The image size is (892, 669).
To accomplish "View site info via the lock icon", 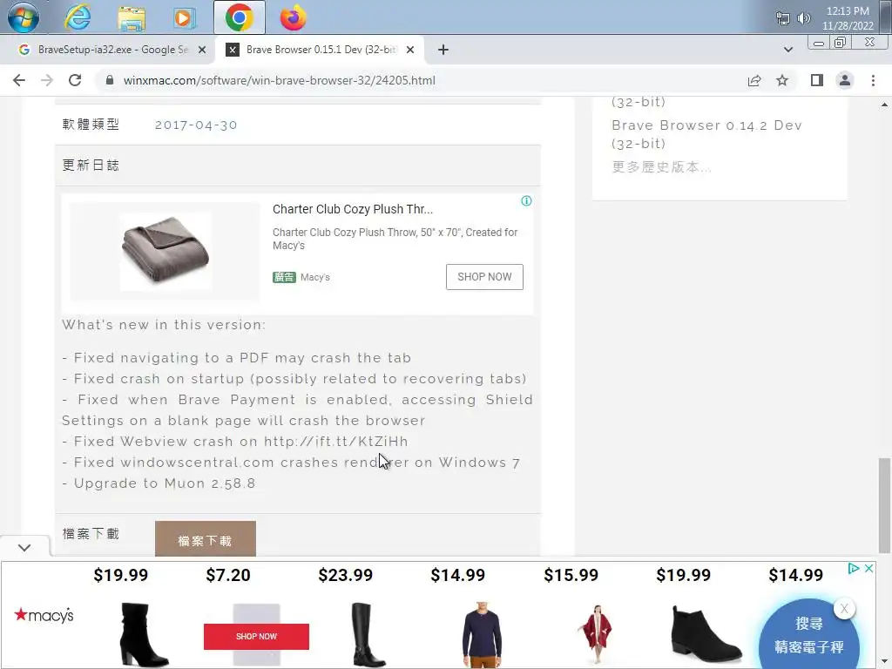I will pos(110,80).
